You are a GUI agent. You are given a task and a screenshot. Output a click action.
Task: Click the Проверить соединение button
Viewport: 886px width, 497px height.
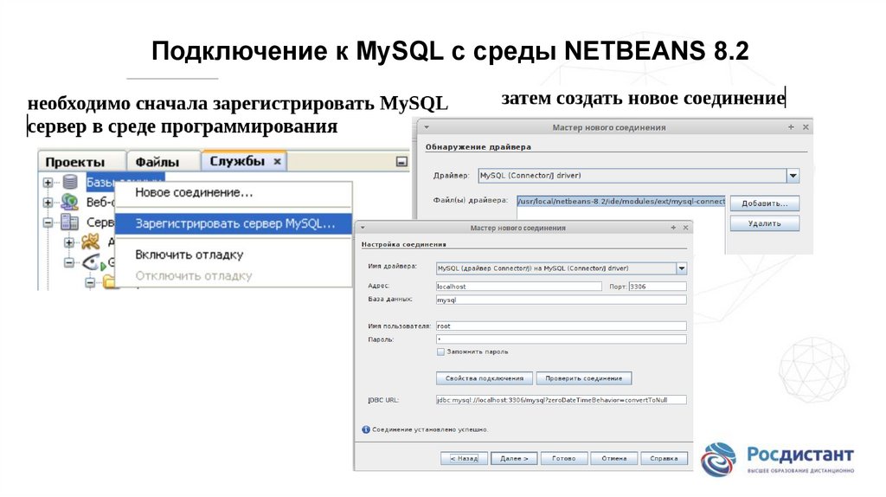tap(584, 378)
